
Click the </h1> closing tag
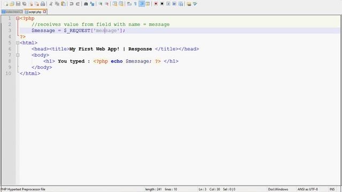171,61
